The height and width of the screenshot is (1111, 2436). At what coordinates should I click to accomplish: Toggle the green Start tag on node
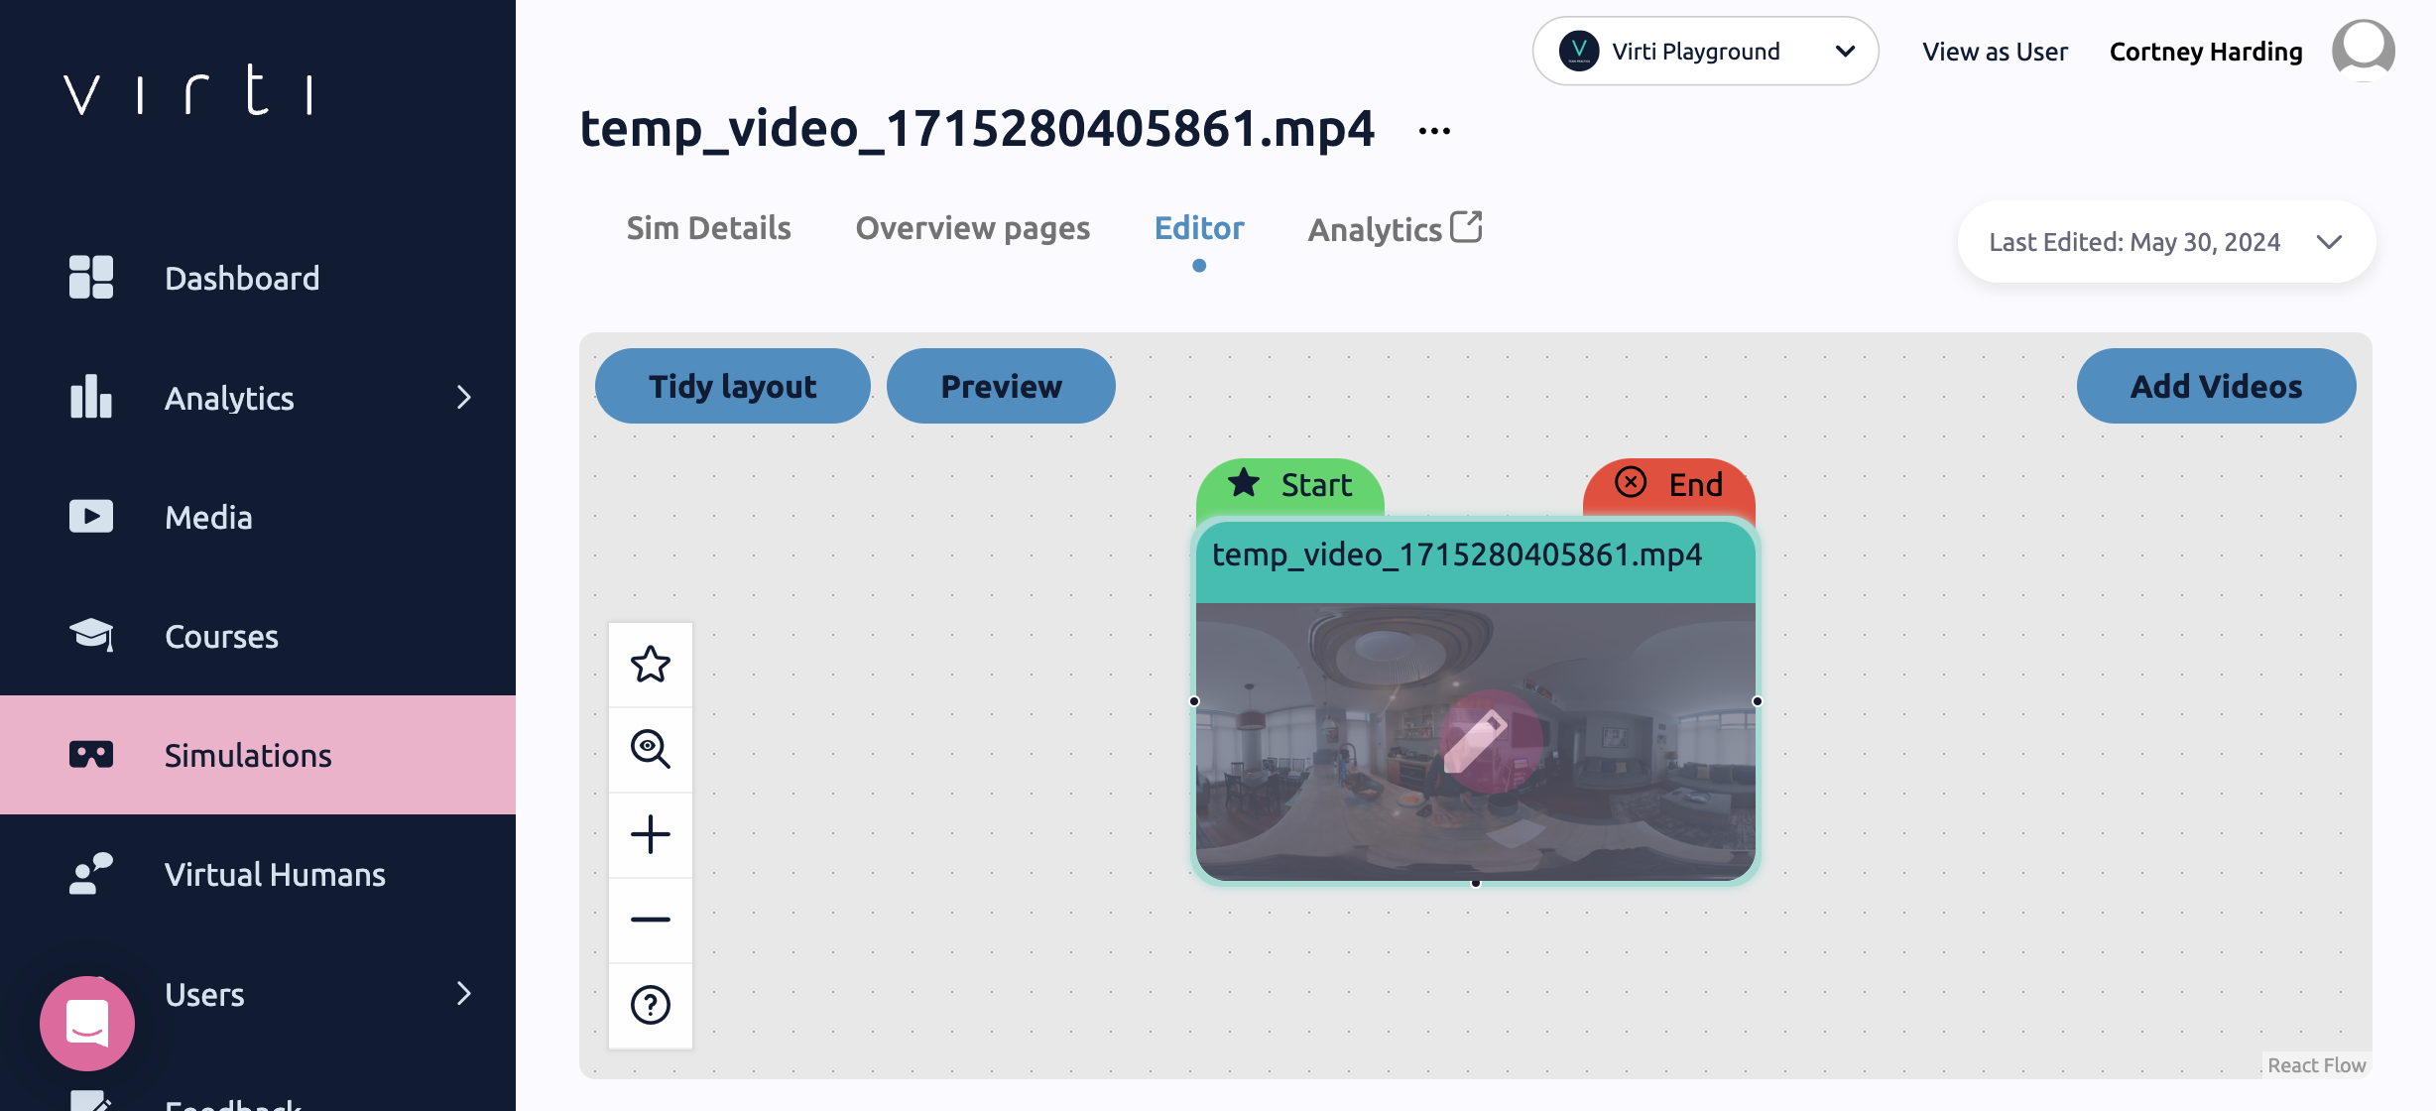[1289, 485]
